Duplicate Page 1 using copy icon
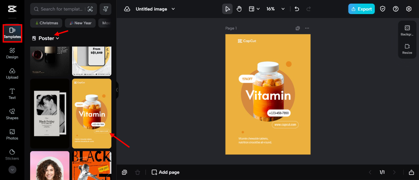 (298, 28)
